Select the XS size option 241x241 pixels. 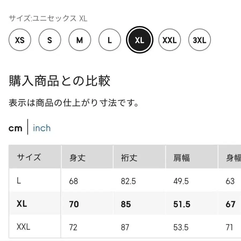pyautogui.click(x=20, y=40)
